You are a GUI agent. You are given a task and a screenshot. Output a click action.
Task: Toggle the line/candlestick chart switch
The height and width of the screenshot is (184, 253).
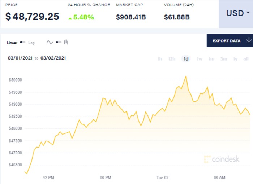[x=59, y=42]
